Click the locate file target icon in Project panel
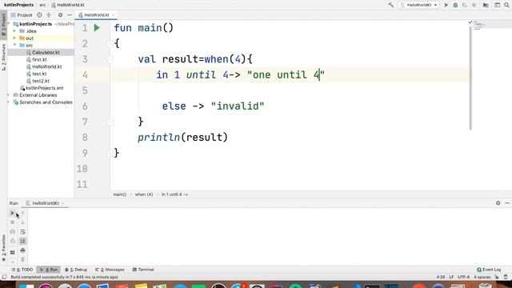The image size is (512, 288). point(39,15)
